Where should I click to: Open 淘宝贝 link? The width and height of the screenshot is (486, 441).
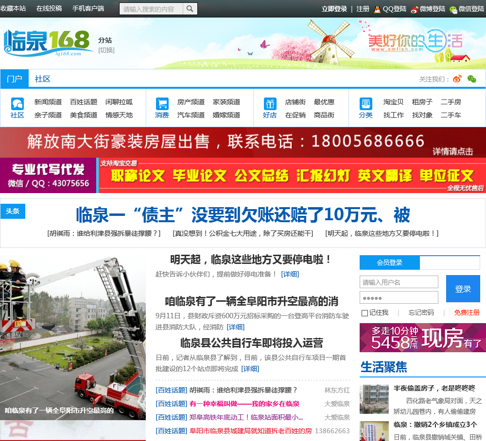coord(394,102)
